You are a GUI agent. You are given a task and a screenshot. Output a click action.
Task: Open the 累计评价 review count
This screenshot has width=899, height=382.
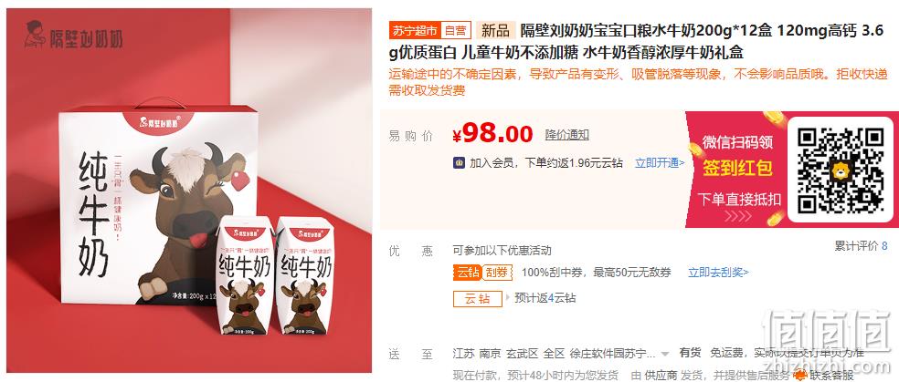click(x=861, y=246)
